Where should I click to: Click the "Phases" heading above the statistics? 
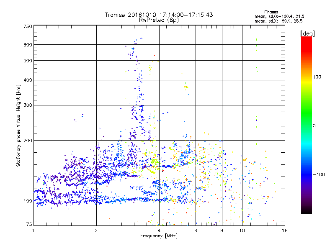coord(271,12)
